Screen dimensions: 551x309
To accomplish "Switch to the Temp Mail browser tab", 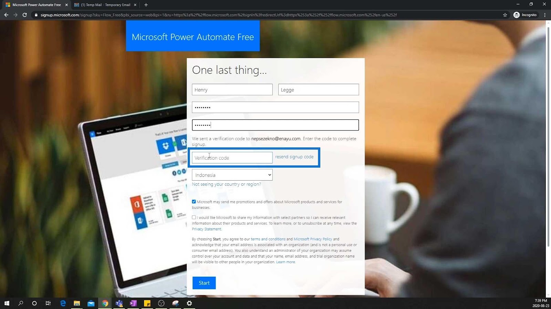I will 105,5.
